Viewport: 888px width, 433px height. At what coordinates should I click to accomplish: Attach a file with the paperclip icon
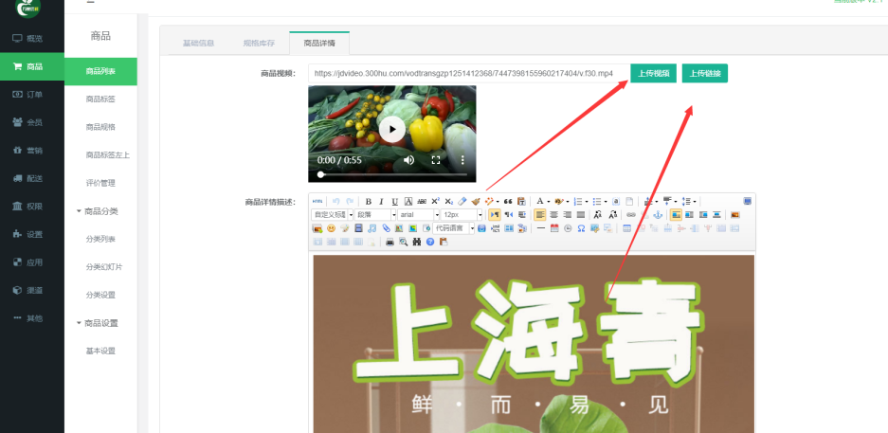pyautogui.click(x=387, y=228)
